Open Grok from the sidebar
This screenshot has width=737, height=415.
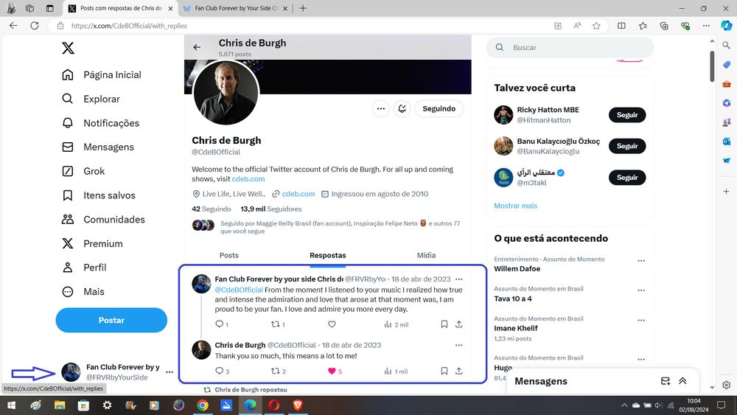click(x=83, y=171)
